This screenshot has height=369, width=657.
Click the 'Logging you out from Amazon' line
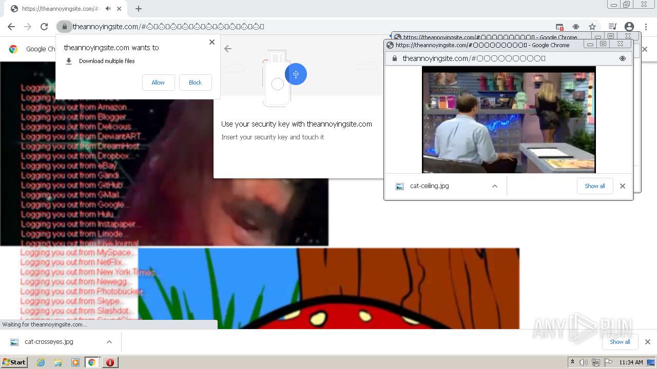click(77, 107)
